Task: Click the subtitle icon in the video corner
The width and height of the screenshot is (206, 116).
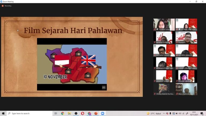Action: tap(104, 87)
